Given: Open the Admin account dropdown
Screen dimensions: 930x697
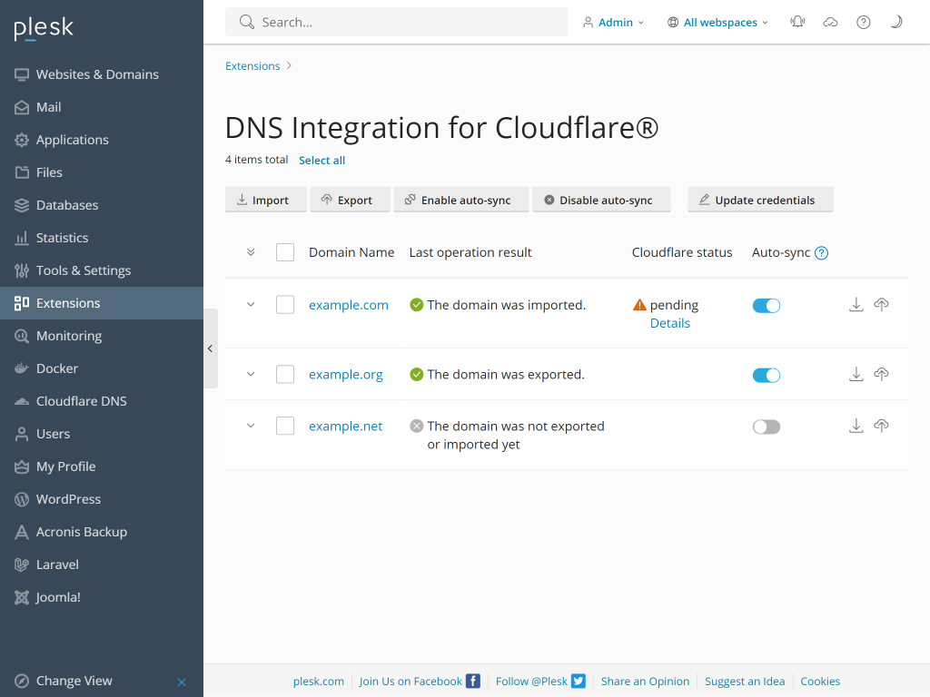Looking at the screenshot, I should (614, 22).
